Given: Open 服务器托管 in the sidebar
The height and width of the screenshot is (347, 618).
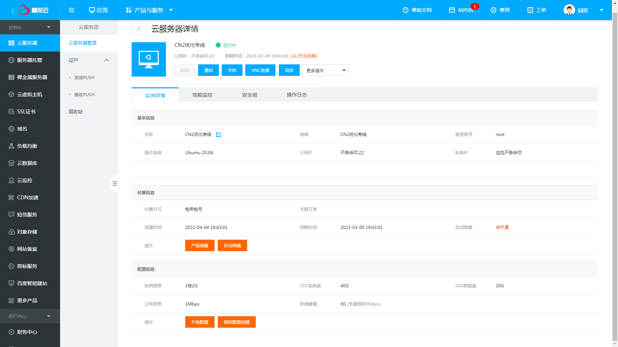Looking at the screenshot, I should pos(30,60).
